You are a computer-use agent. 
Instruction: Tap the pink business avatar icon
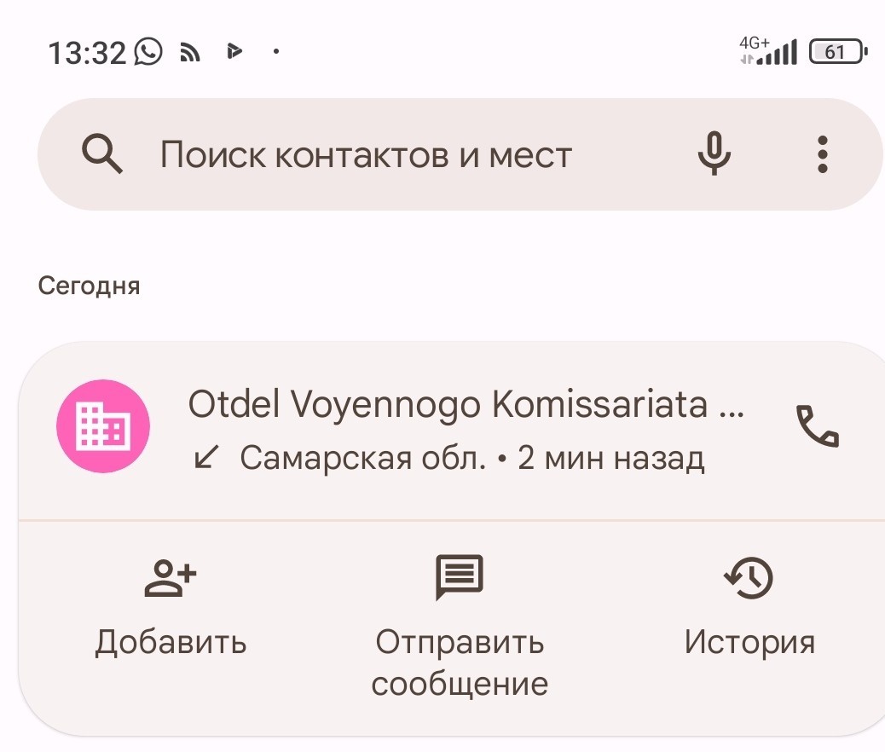(103, 426)
